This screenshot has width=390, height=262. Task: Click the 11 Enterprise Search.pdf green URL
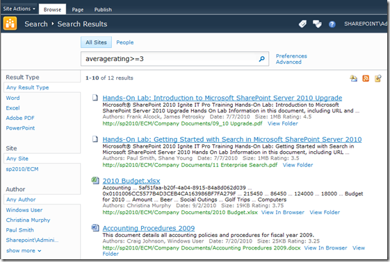click(190, 165)
